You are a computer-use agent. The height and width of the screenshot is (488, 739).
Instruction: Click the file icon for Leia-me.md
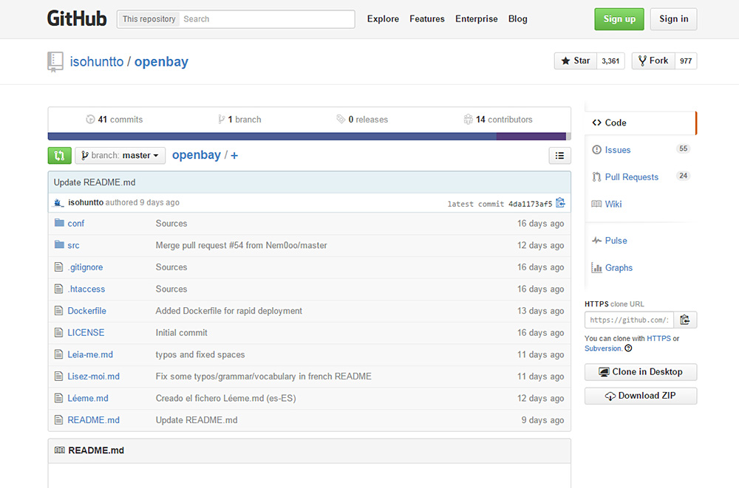pos(58,354)
